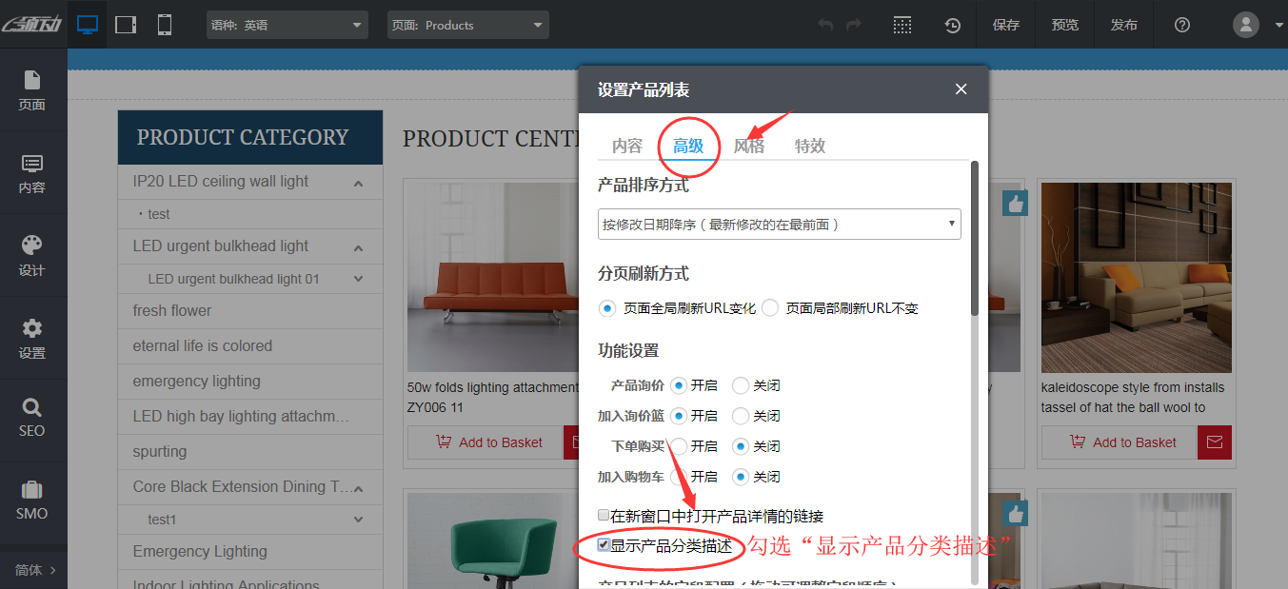Image resolution: width=1288 pixels, height=589 pixels.
Task: Uncheck the 显示产品分类描述 checkbox
Action: (x=604, y=545)
